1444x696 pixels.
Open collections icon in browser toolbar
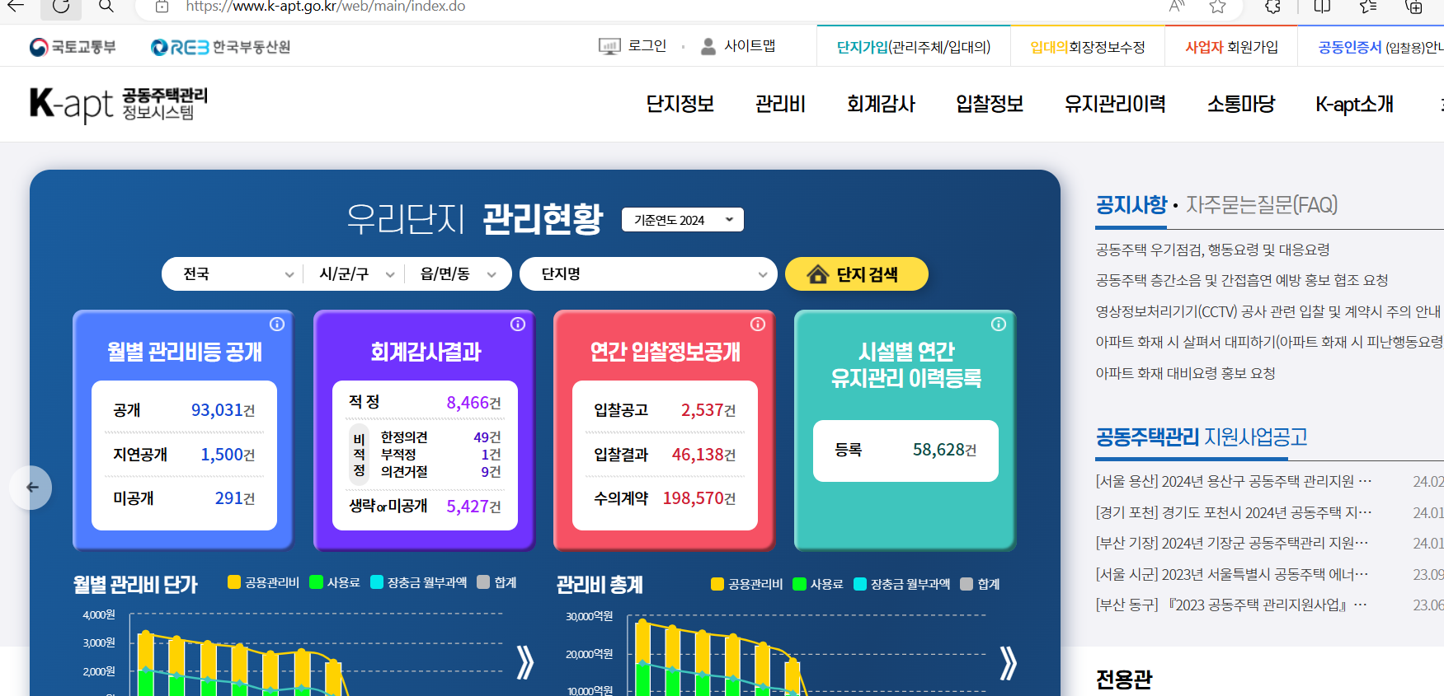pos(1413,7)
